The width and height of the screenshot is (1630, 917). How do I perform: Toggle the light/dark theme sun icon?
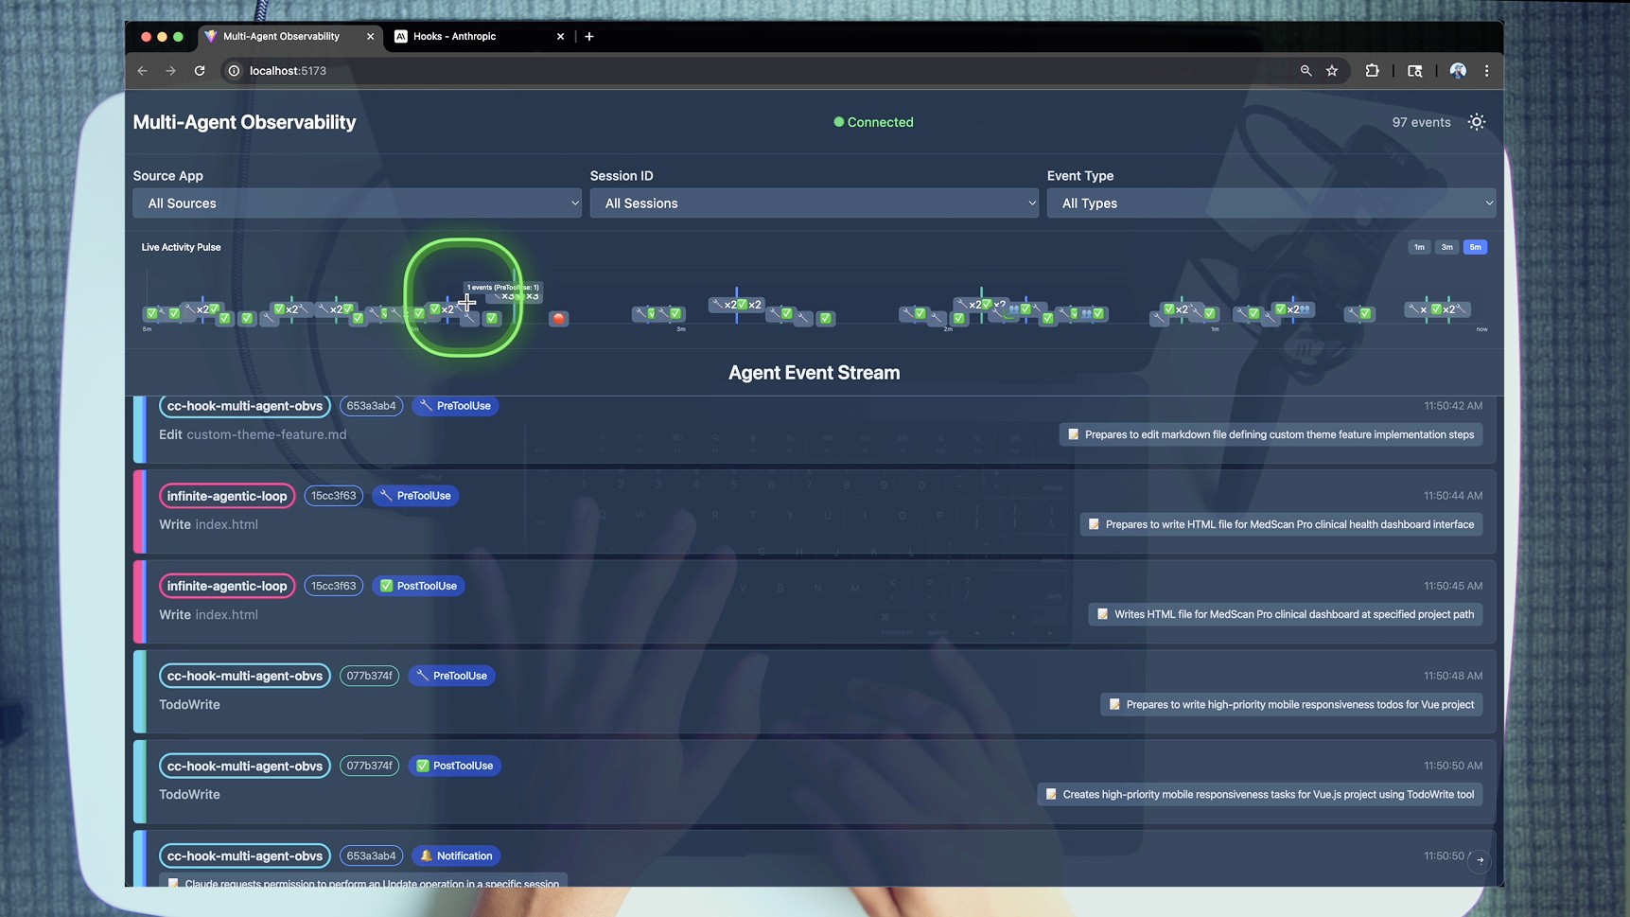(x=1476, y=122)
